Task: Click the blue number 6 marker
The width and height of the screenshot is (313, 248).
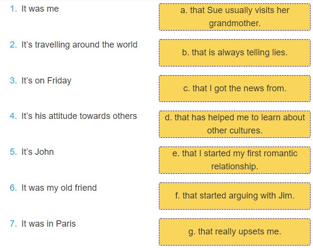Action: (14, 188)
